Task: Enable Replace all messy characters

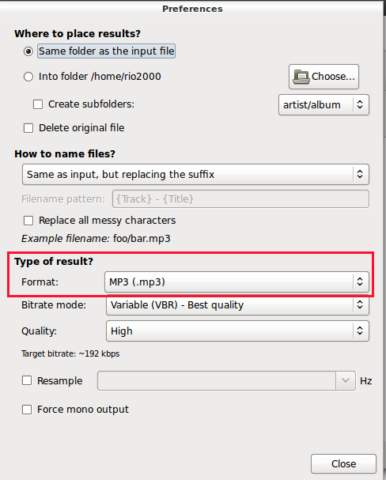Action: (28, 221)
